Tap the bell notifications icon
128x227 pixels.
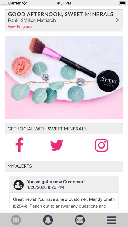point(48,220)
